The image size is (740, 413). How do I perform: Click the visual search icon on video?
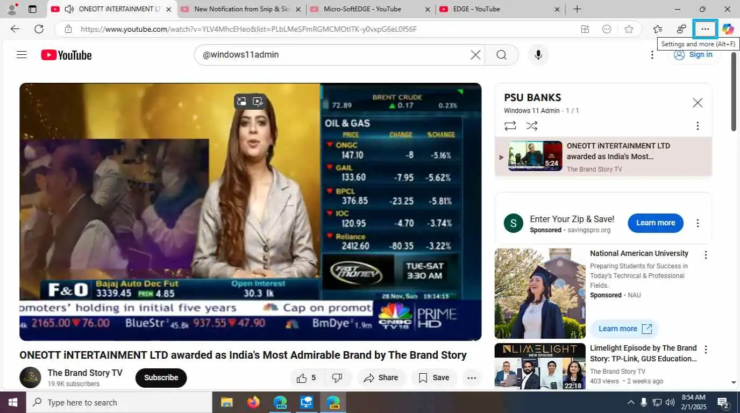click(x=258, y=101)
